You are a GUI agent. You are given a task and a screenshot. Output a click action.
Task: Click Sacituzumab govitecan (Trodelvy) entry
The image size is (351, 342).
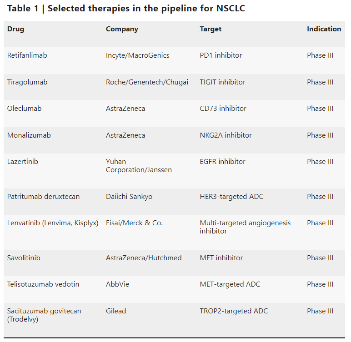44,315
